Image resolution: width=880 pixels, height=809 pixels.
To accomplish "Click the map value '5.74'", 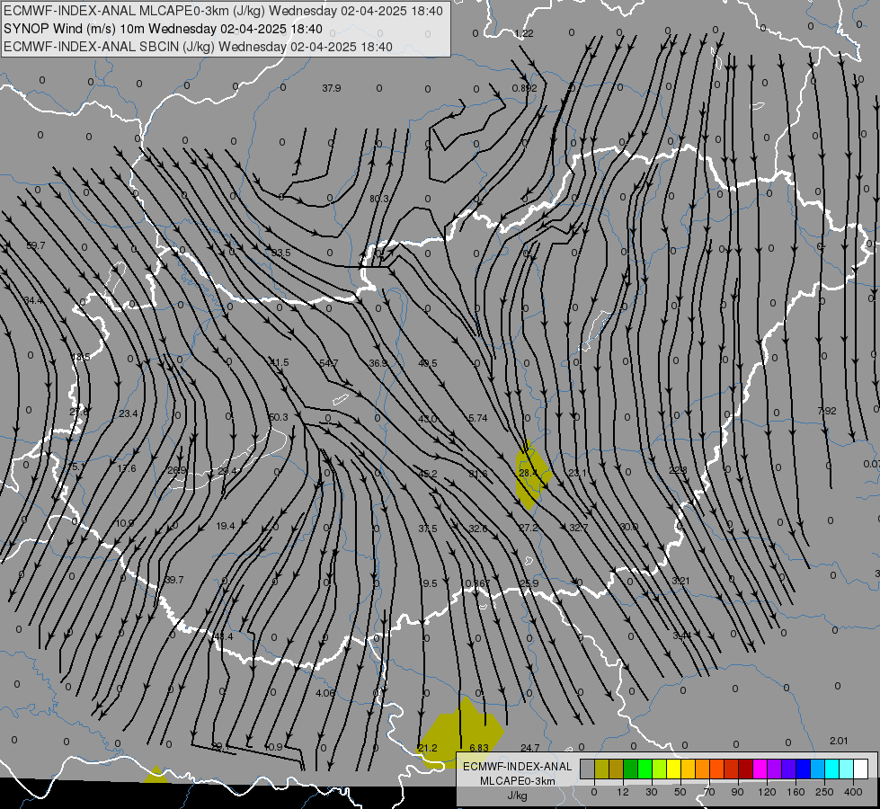I will tap(477, 418).
